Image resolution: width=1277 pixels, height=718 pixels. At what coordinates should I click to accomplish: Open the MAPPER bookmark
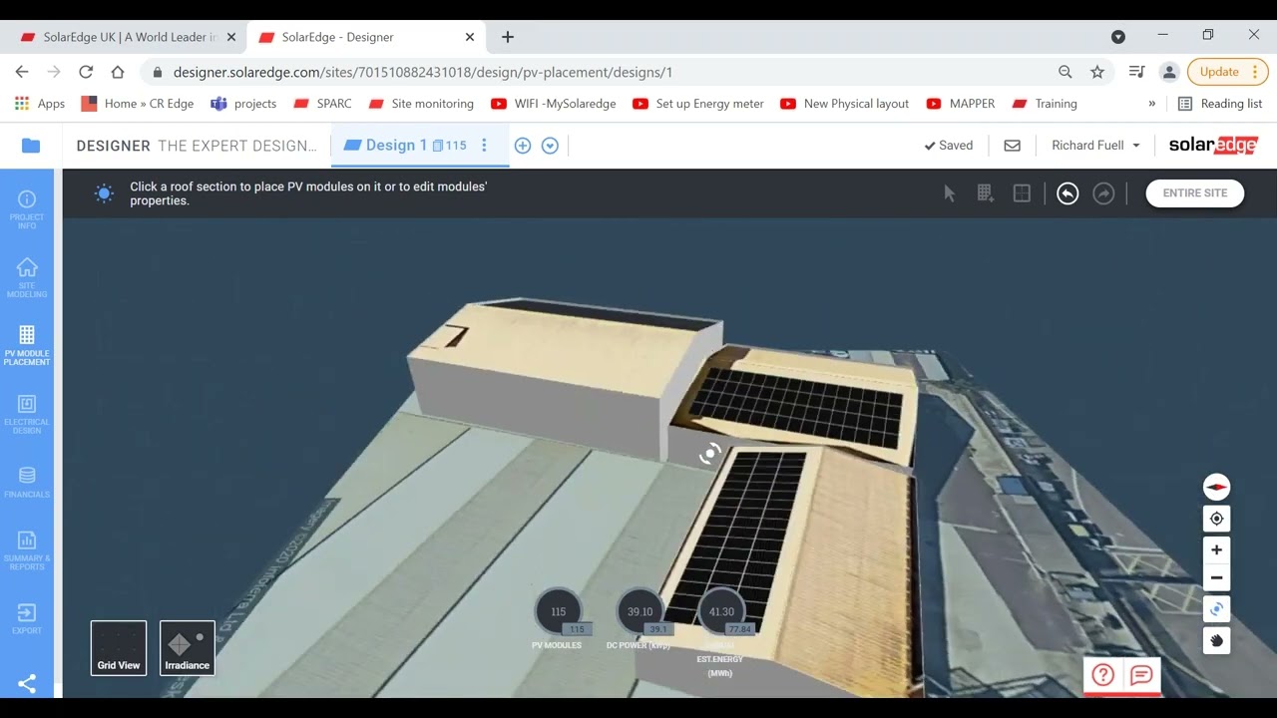[x=961, y=104]
